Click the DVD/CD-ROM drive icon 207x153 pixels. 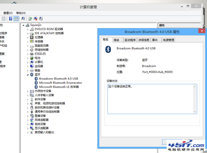[x=32, y=29]
